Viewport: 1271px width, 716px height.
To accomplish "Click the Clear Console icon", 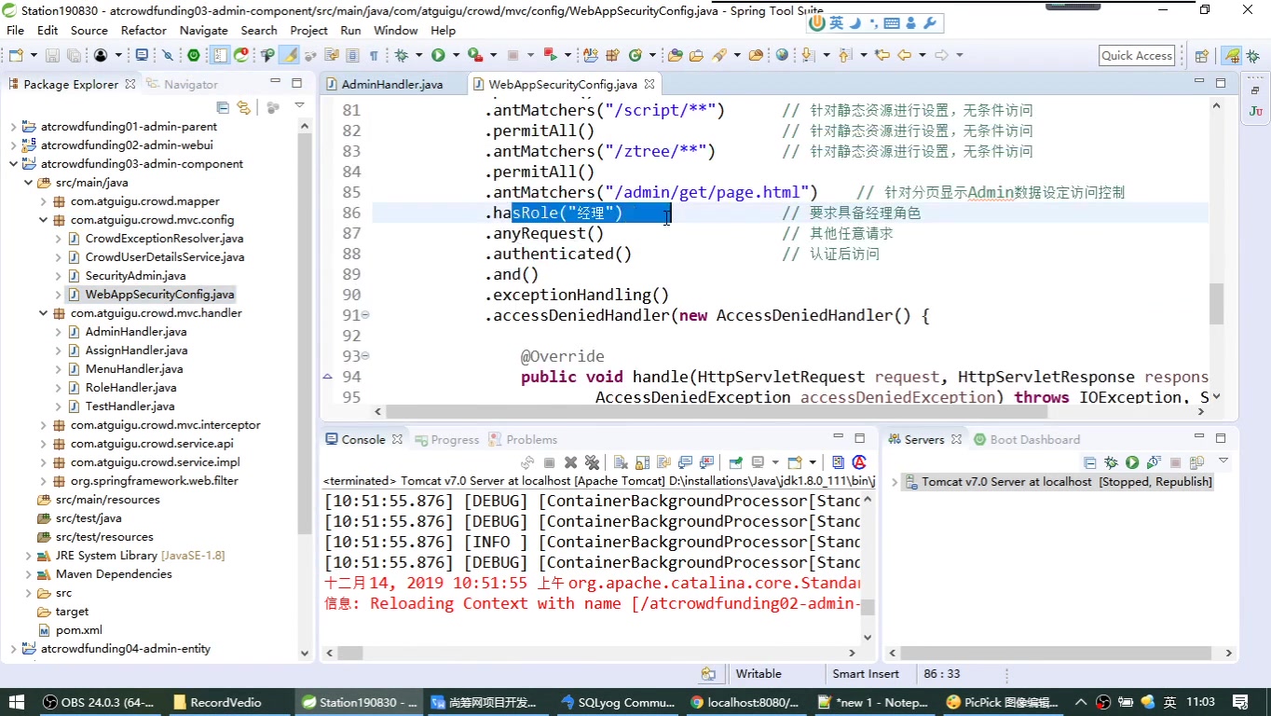I will coord(621,462).
